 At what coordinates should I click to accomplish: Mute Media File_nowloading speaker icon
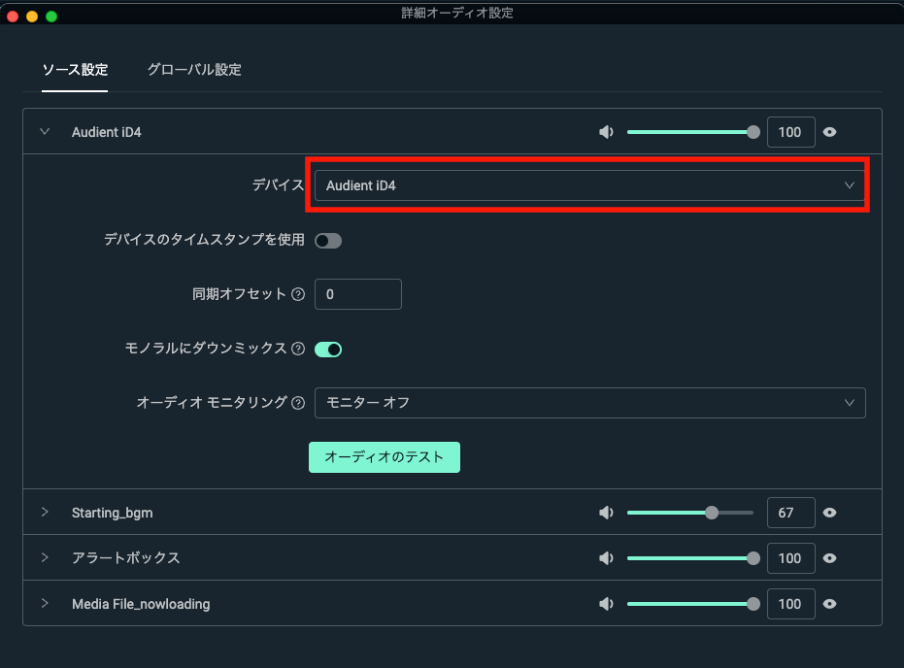(607, 604)
